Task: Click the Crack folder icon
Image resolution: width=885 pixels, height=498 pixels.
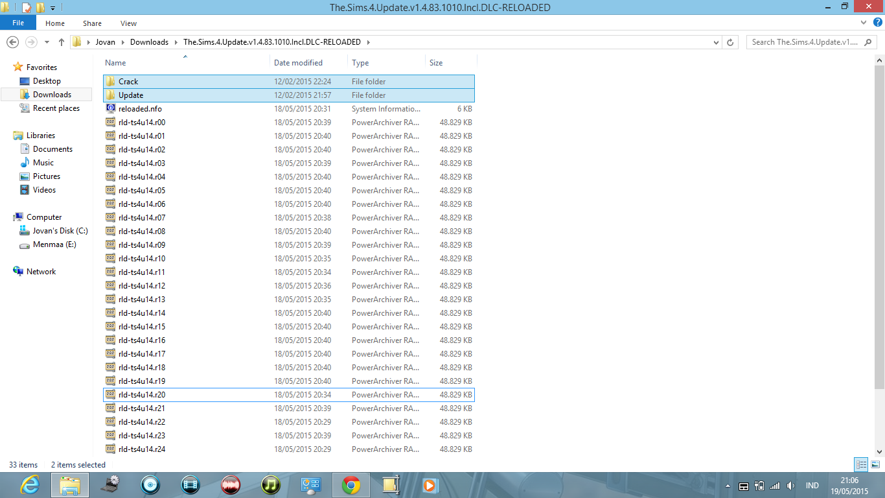Action: point(111,81)
